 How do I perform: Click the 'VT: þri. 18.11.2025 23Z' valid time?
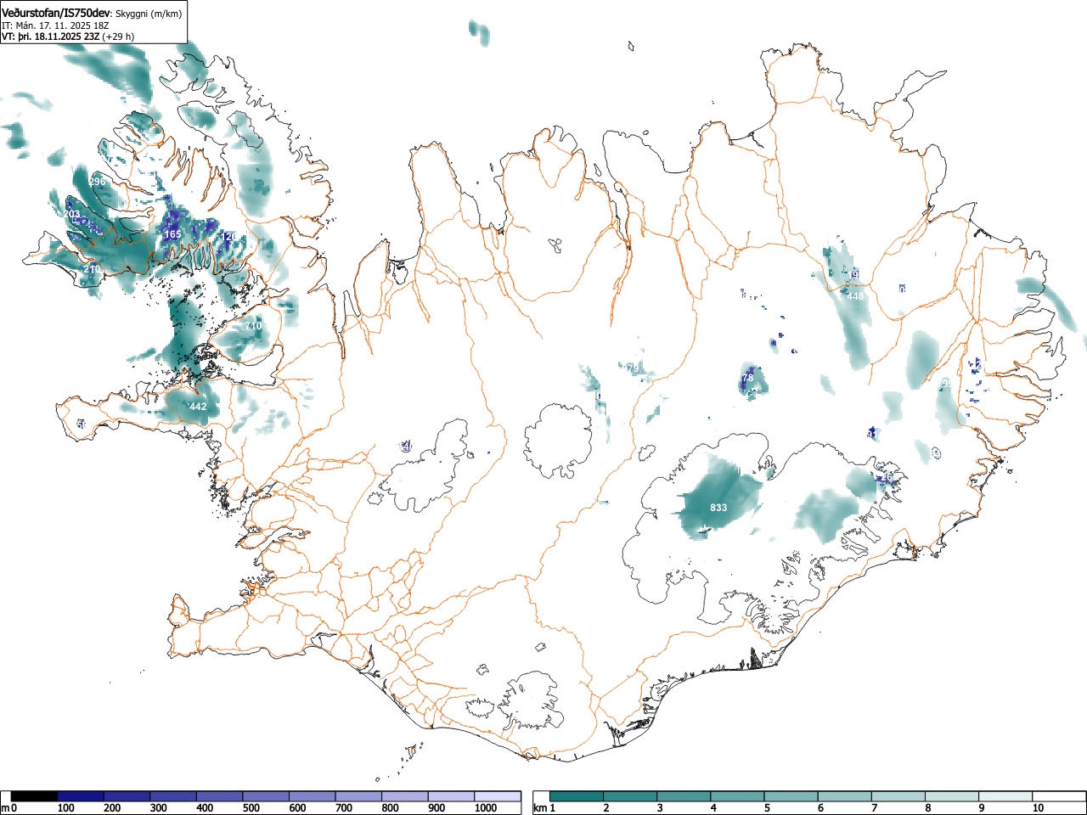(50, 37)
